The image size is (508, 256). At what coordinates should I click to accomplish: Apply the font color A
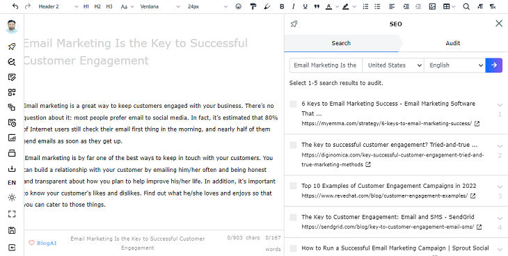[x=329, y=6]
